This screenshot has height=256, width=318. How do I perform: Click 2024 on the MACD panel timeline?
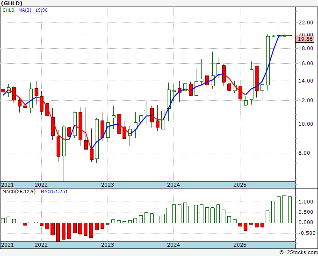pyautogui.click(x=173, y=245)
